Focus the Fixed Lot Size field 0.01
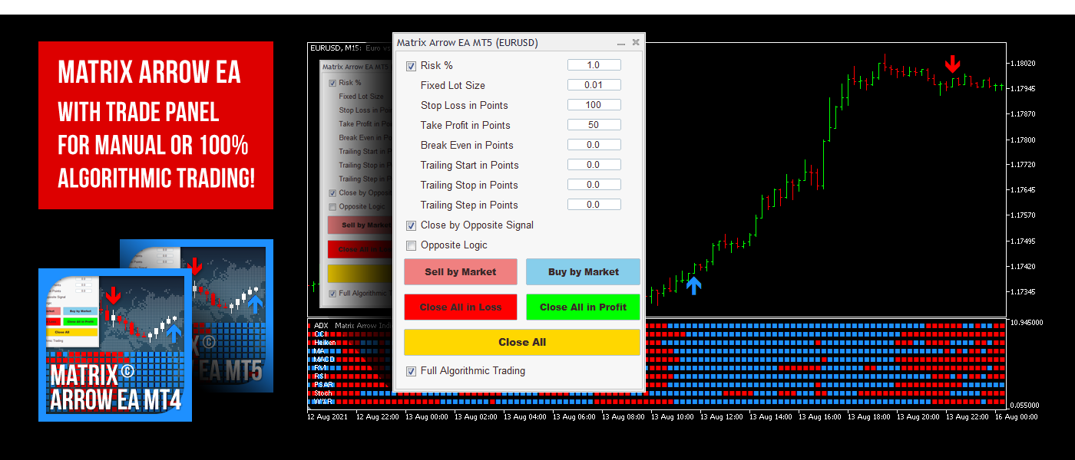 click(x=594, y=85)
